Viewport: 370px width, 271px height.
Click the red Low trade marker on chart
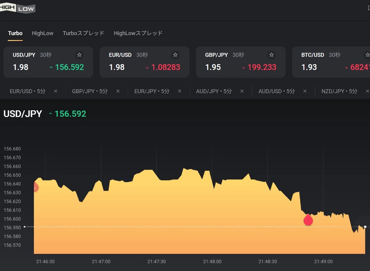click(308, 220)
